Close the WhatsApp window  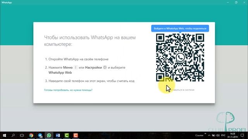click(244, 3)
